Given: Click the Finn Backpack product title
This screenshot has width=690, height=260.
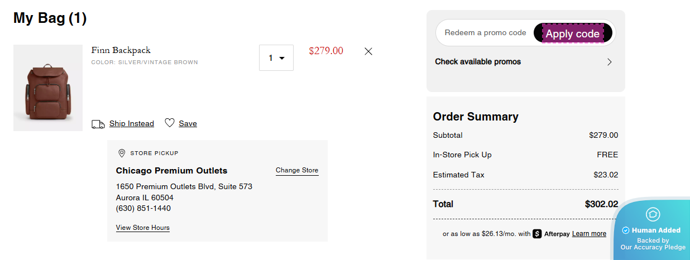Looking at the screenshot, I should click(121, 50).
